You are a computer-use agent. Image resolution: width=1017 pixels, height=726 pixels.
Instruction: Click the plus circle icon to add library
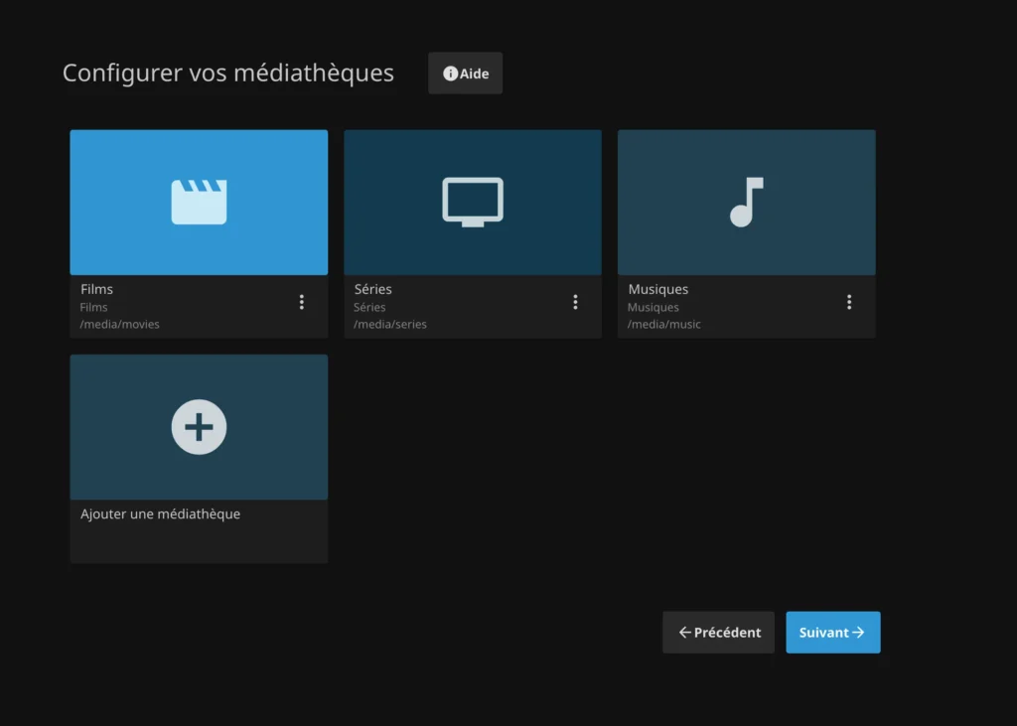[199, 427]
